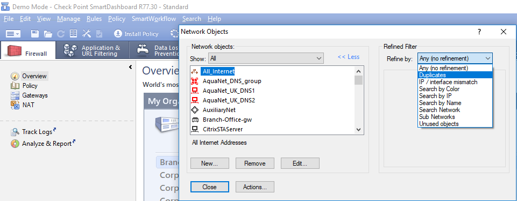The image size is (517, 201).
Task: Select Gateways in the left navigation tree
Action: (x=35, y=95)
